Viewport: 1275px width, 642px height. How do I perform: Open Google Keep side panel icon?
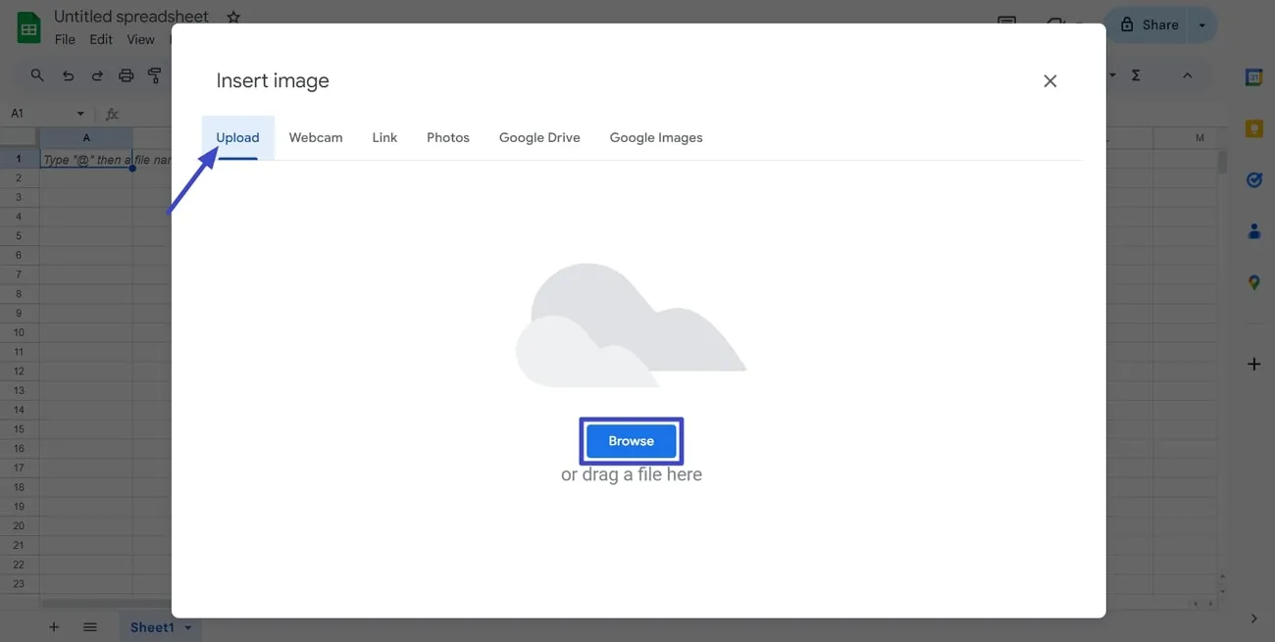click(x=1253, y=128)
